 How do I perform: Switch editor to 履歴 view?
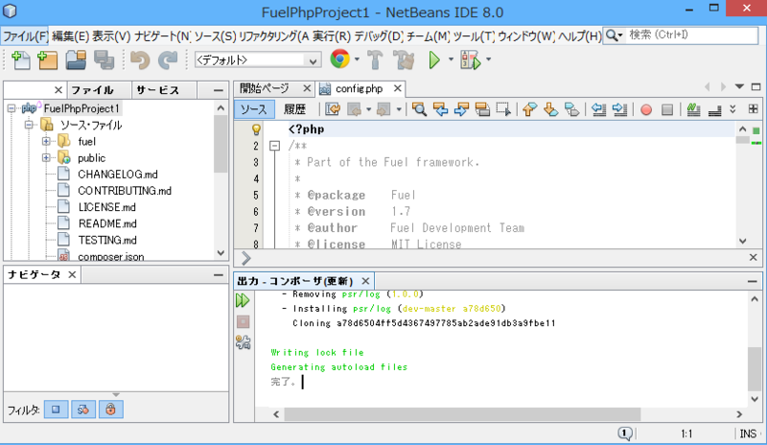(294, 109)
